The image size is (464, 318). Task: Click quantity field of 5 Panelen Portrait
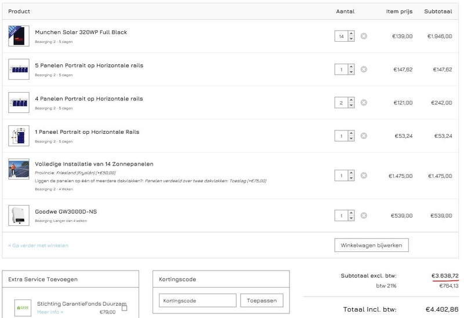(x=342, y=70)
